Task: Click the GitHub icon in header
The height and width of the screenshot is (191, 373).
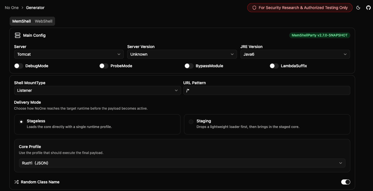Action: (x=368, y=8)
